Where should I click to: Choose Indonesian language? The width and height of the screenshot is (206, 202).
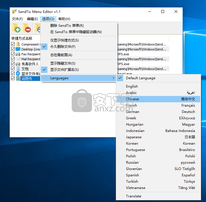coord(158,131)
